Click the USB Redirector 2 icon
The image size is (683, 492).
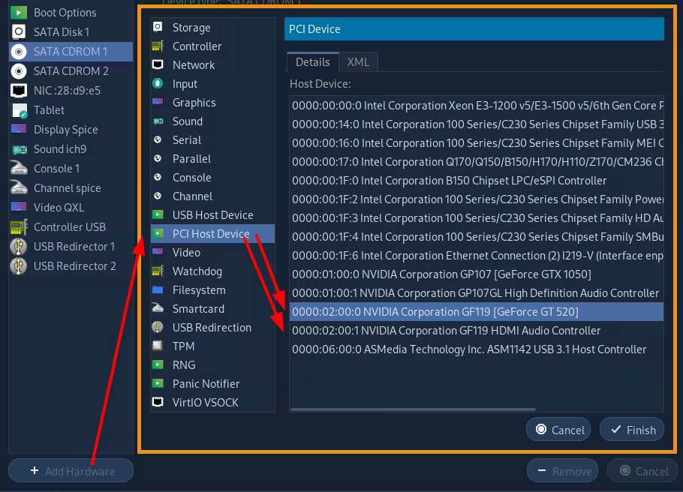(x=18, y=266)
